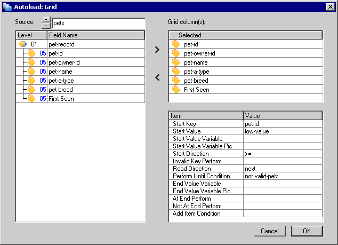Click the Start Value Variable item
The height and width of the screenshot is (245, 338).
(206, 139)
